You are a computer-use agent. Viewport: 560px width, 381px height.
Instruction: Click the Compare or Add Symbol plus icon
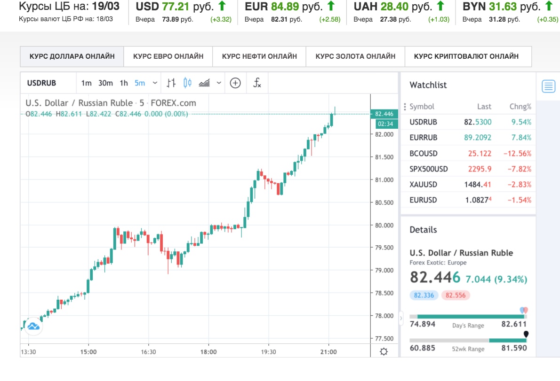tap(235, 83)
